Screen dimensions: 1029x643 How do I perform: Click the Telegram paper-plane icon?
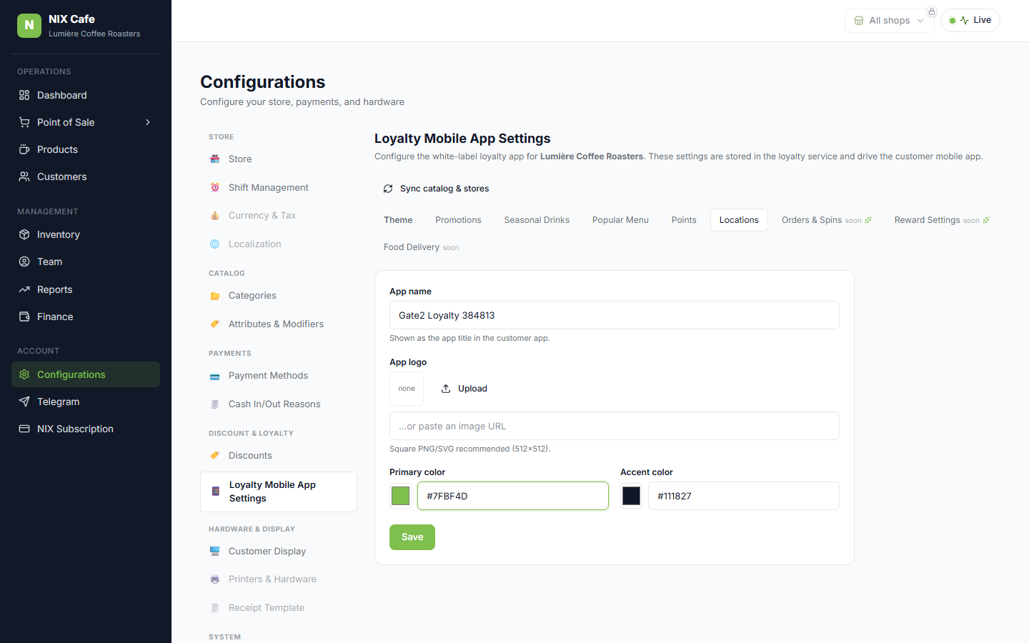pyautogui.click(x=24, y=402)
